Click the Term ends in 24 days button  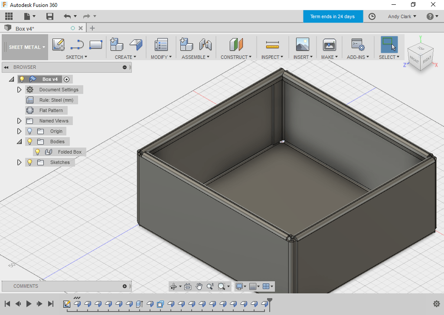pos(333,16)
